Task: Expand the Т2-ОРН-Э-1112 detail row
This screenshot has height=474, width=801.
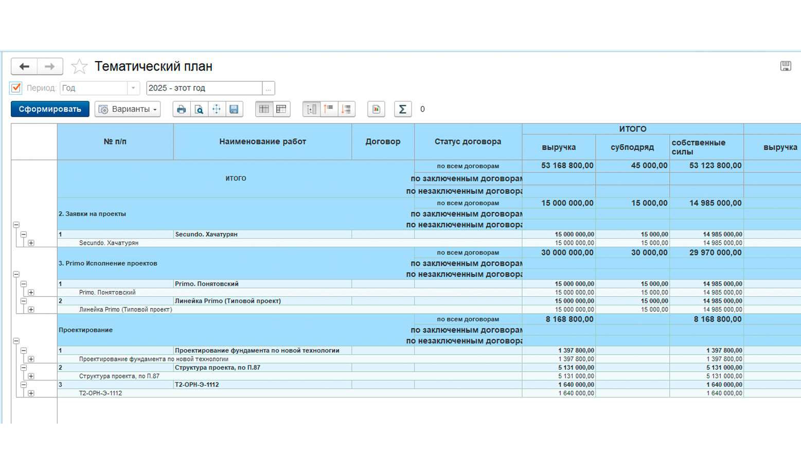Action: pos(31,393)
